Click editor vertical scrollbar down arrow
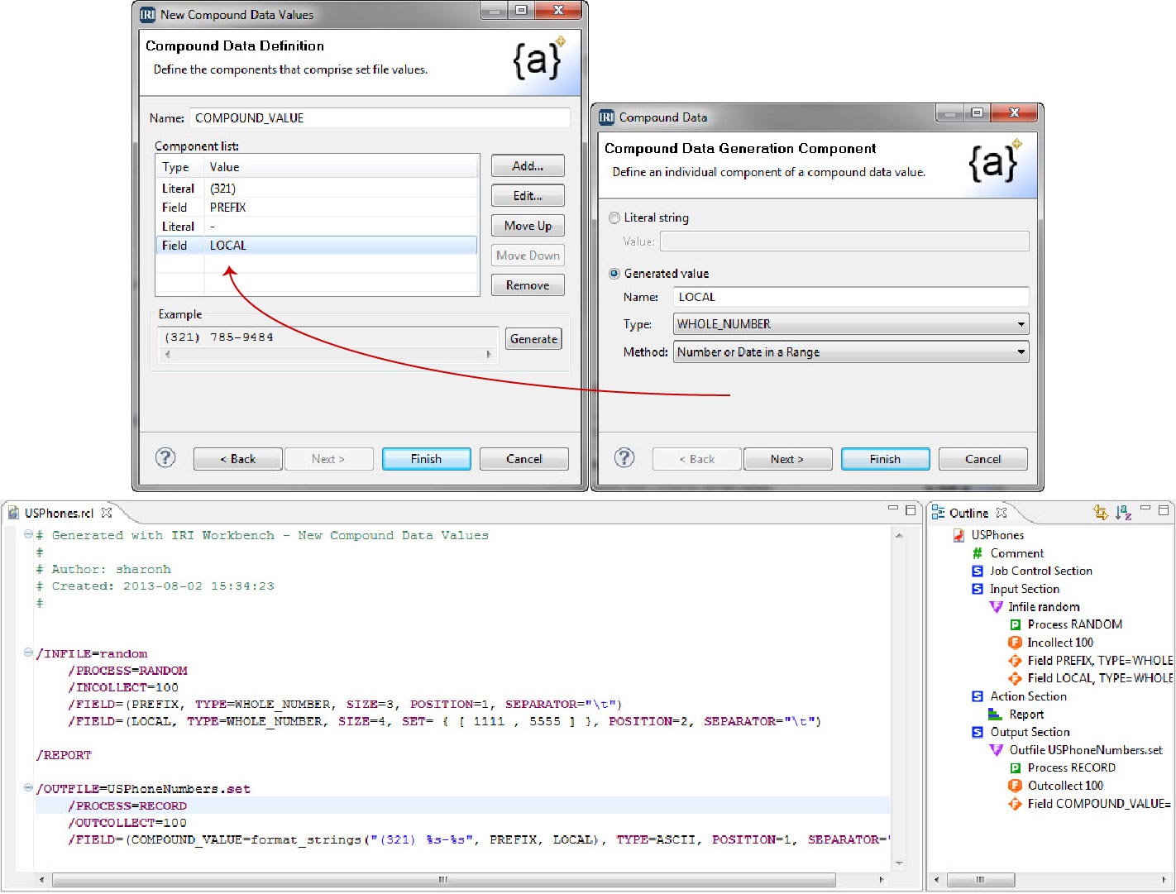This screenshot has width=1176, height=894. click(x=898, y=864)
